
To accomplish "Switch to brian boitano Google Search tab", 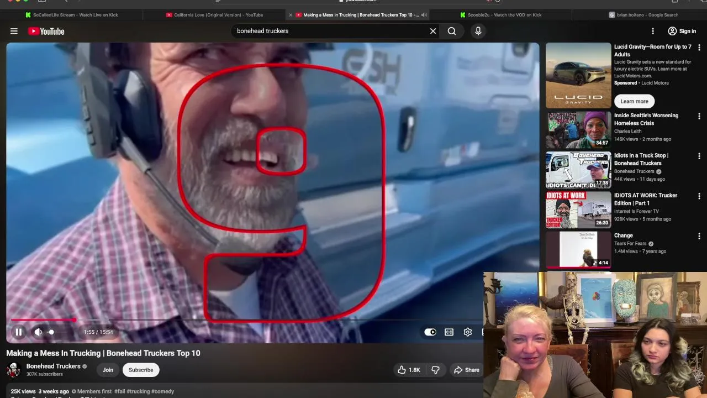I will point(643,15).
